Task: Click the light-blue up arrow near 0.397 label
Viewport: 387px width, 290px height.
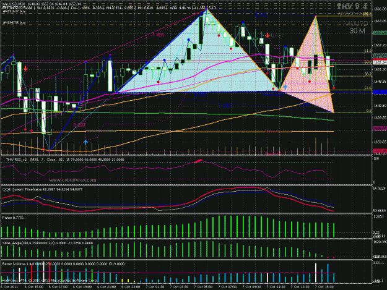Action: tap(85, 142)
